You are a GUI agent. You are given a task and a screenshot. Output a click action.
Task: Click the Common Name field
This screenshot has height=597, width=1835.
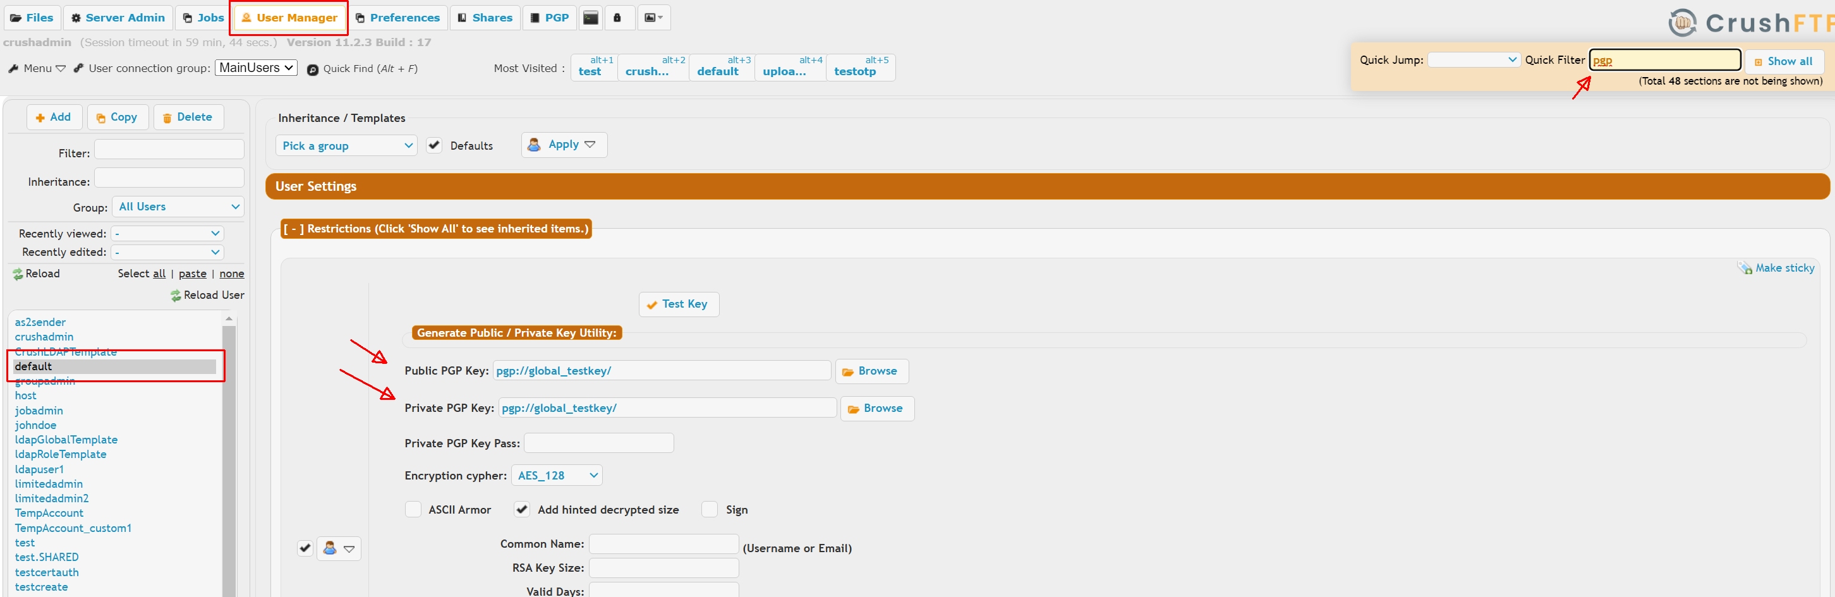[x=664, y=543]
